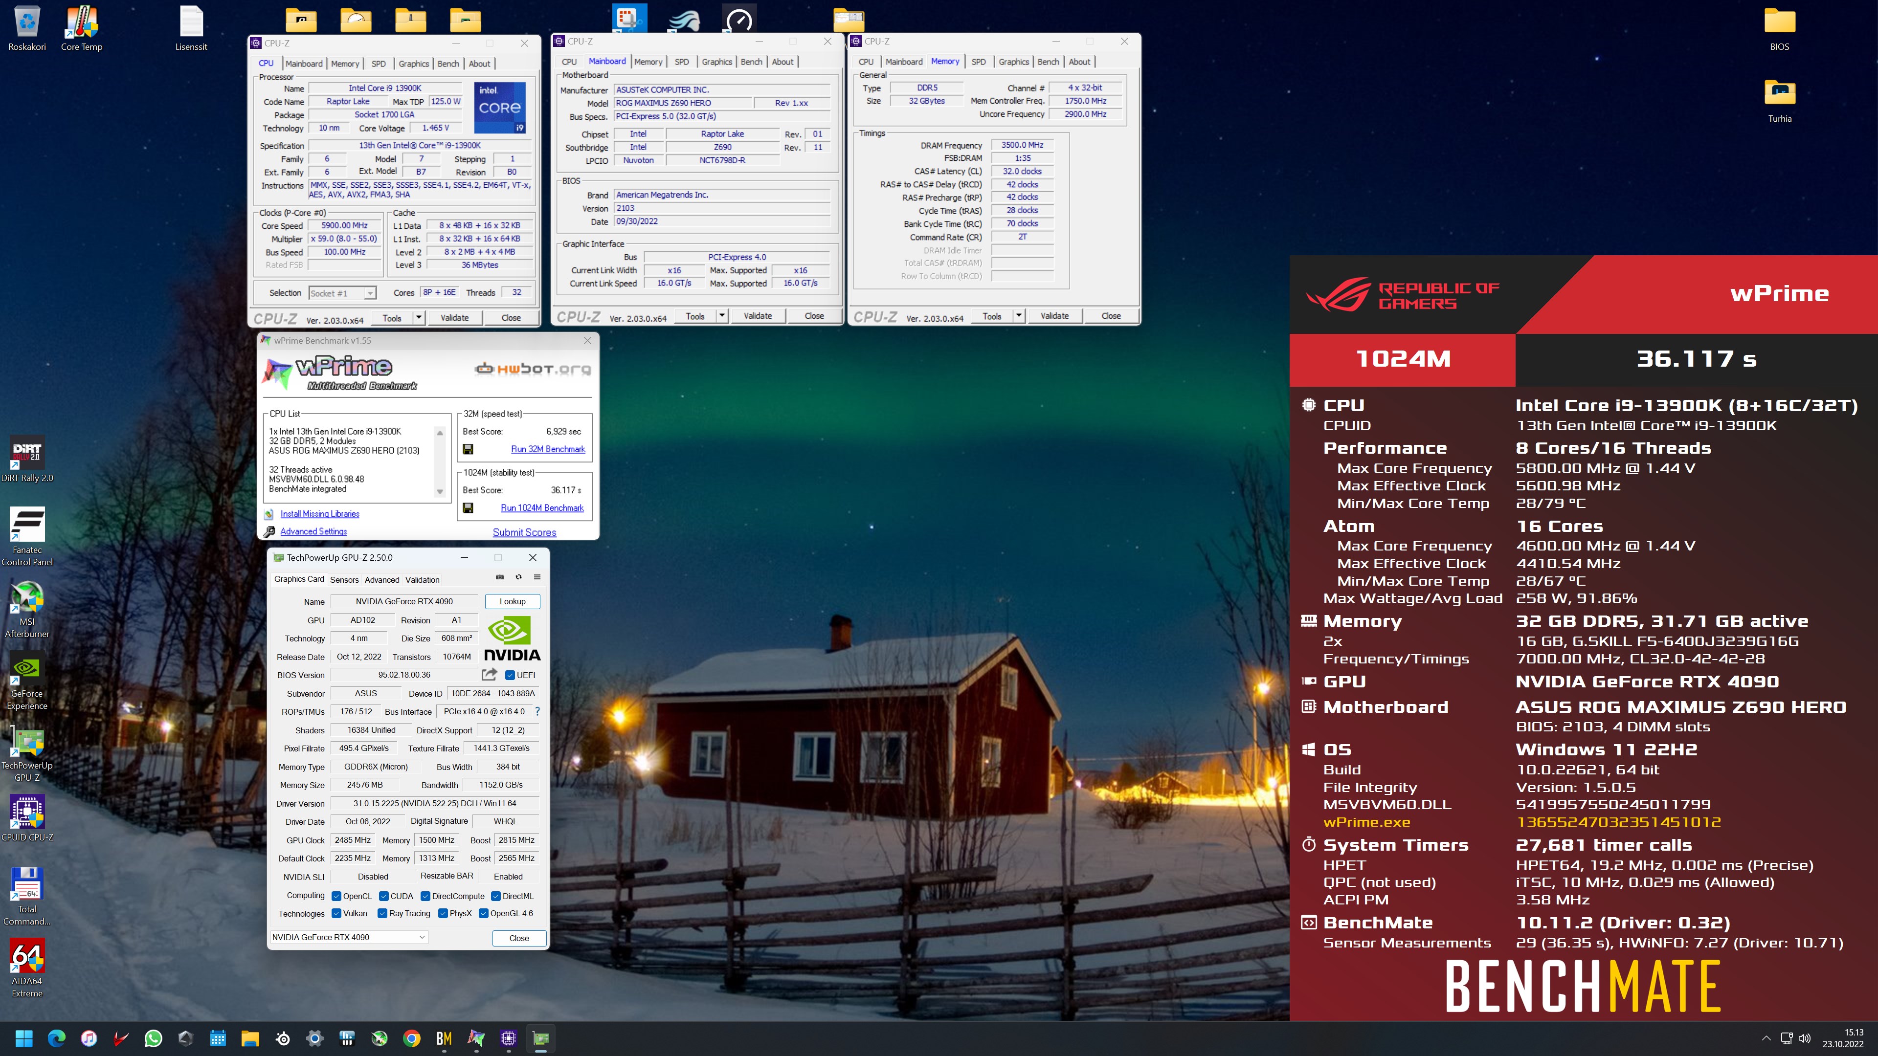Show hidden system tray icons chevron
The height and width of the screenshot is (1056, 1878).
(x=1766, y=1038)
